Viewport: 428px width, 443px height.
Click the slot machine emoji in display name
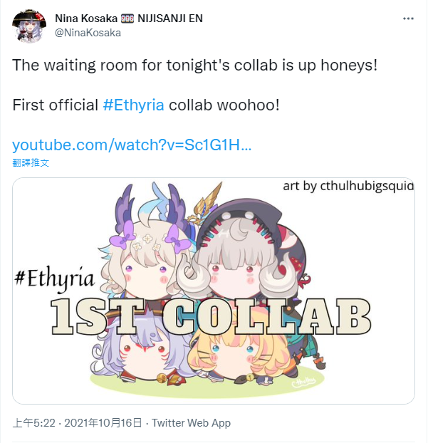point(127,19)
